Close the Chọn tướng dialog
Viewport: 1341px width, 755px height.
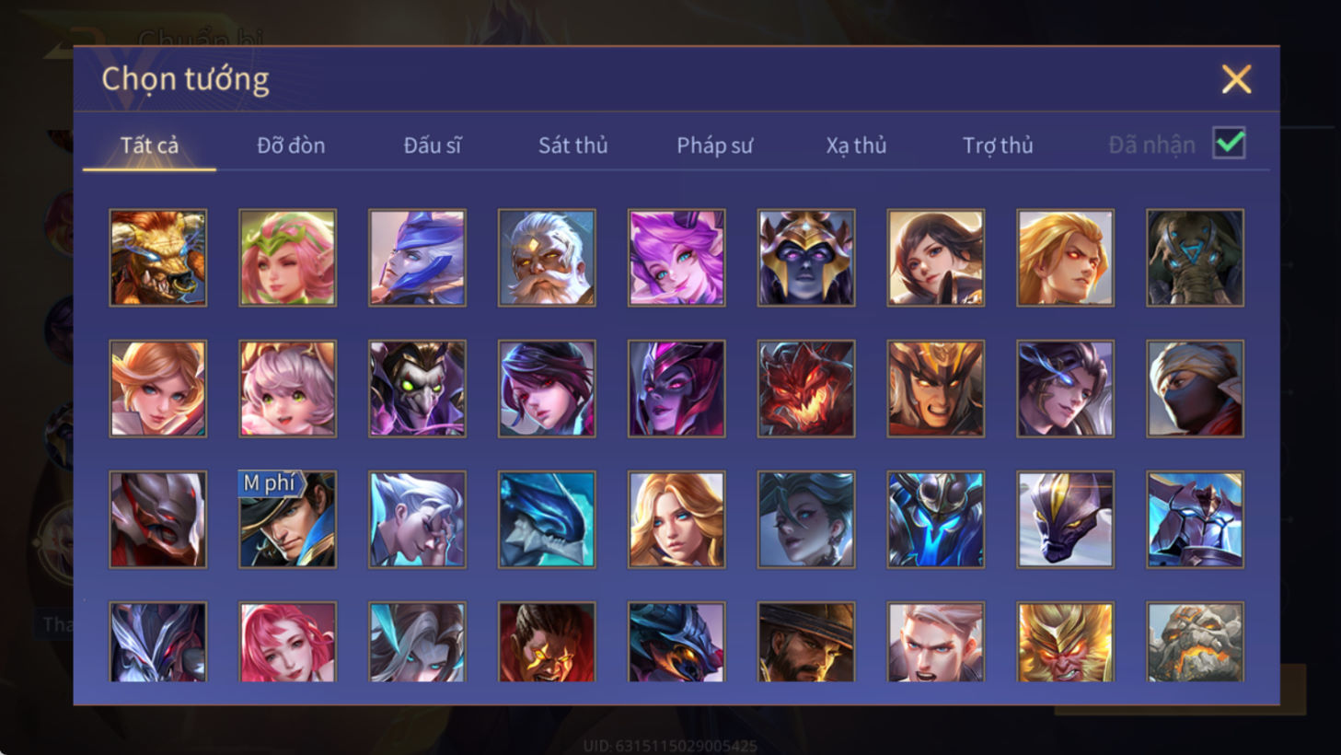pos(1236,79)
